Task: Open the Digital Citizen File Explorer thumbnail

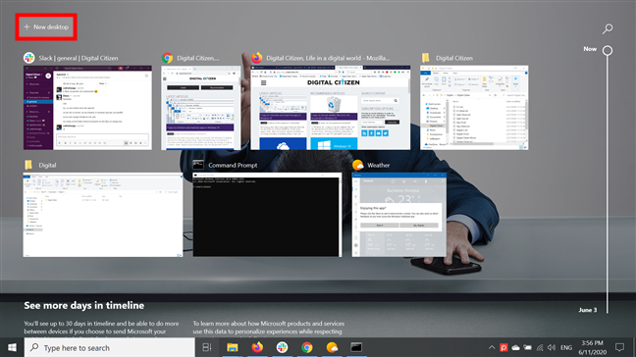Action: [x=474, y=108]
